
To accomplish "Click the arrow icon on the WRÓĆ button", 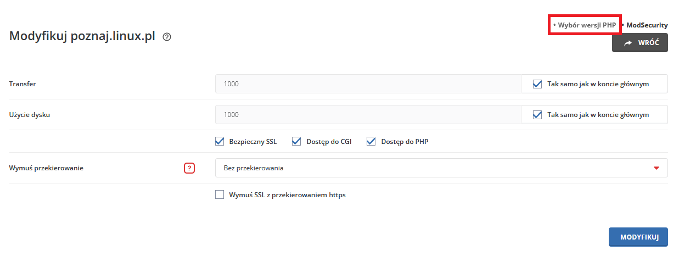I will (x=628, y=43).
